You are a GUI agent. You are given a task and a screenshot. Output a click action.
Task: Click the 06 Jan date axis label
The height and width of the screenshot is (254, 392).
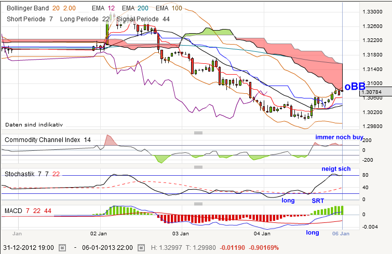coord(341,234)
